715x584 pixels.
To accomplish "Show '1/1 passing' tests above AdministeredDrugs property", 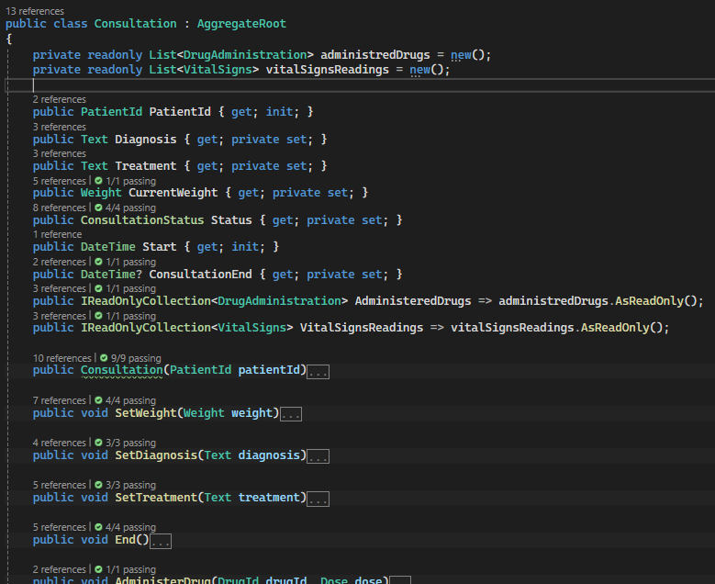I will [130, 289].
